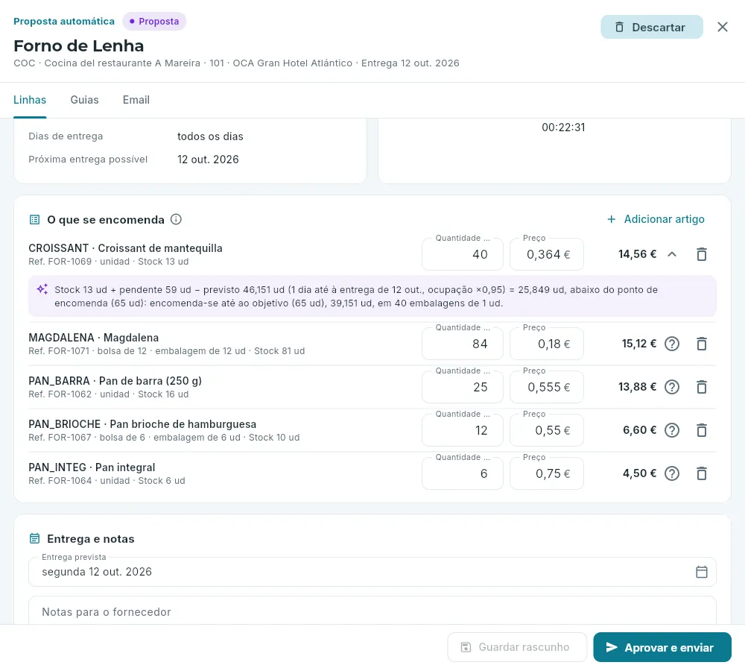Open help icon on PAN_BRIOCHE row
This screenshot has height=671, width=745.
click(x=671, y=430)
